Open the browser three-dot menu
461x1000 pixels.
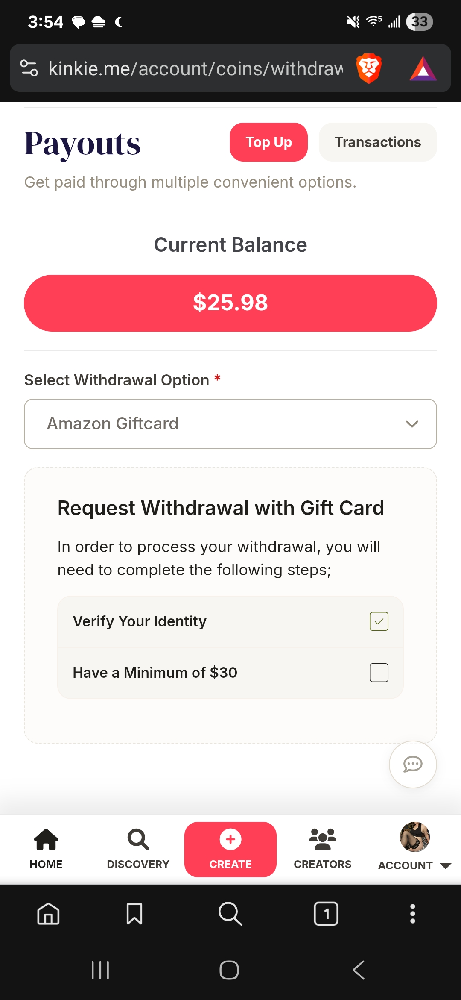pos(412,914)
